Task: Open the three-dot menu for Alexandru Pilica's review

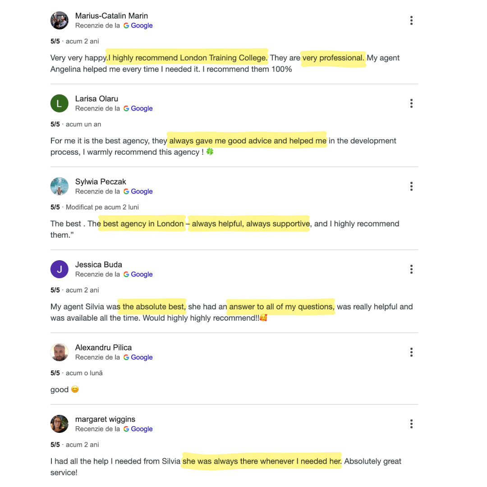Action: pos(411,352)
